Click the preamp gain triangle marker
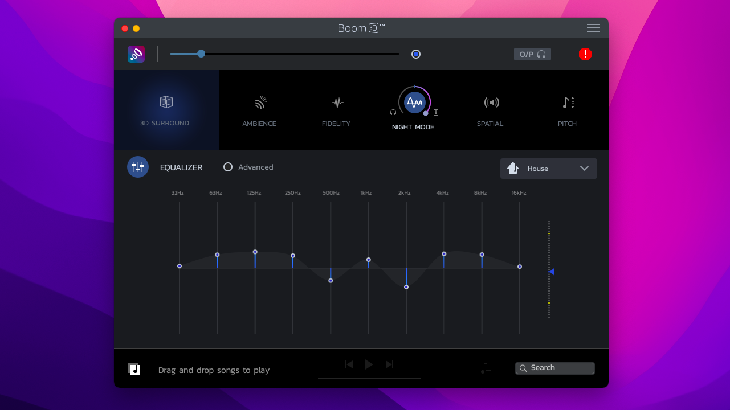730x410 pixels. click(x=552, y=272)
